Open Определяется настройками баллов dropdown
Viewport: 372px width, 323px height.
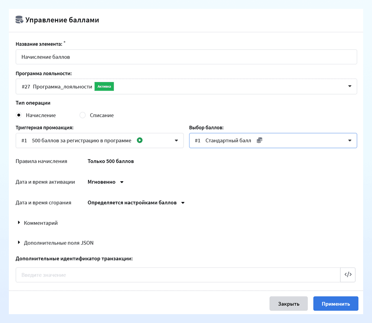coord(136,203)
